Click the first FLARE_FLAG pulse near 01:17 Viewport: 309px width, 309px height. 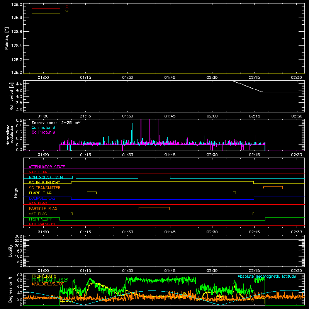click(x=92, y=192)
